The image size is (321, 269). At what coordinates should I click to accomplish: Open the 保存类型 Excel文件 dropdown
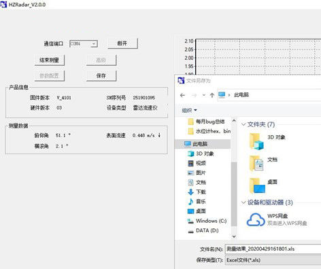pos(273,260)
